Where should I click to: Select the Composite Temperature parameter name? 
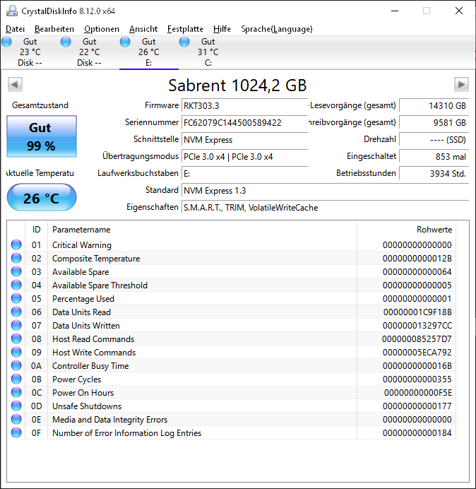(x=96, y=259)
